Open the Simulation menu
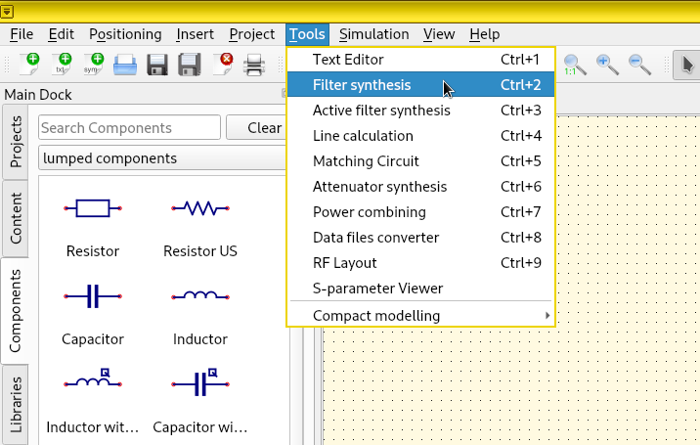700x445 pixels. tap(373, 34)
